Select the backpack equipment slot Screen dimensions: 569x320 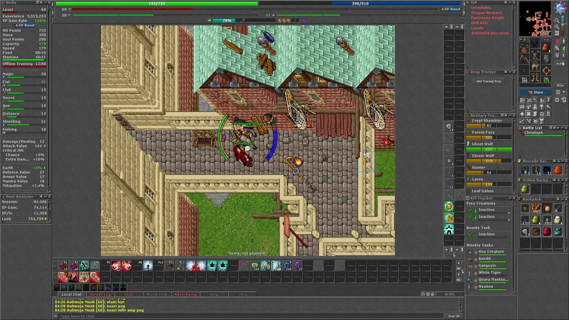point(546,48)
